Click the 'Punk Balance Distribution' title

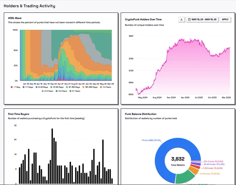141,114
